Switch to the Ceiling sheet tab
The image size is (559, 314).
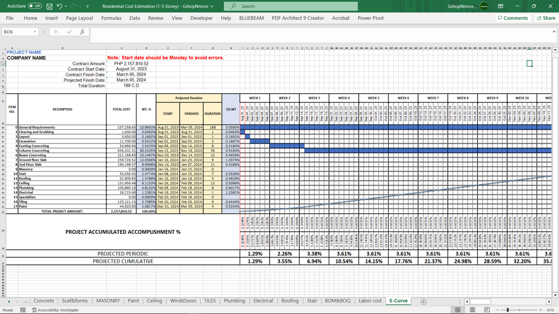[154, 301]
